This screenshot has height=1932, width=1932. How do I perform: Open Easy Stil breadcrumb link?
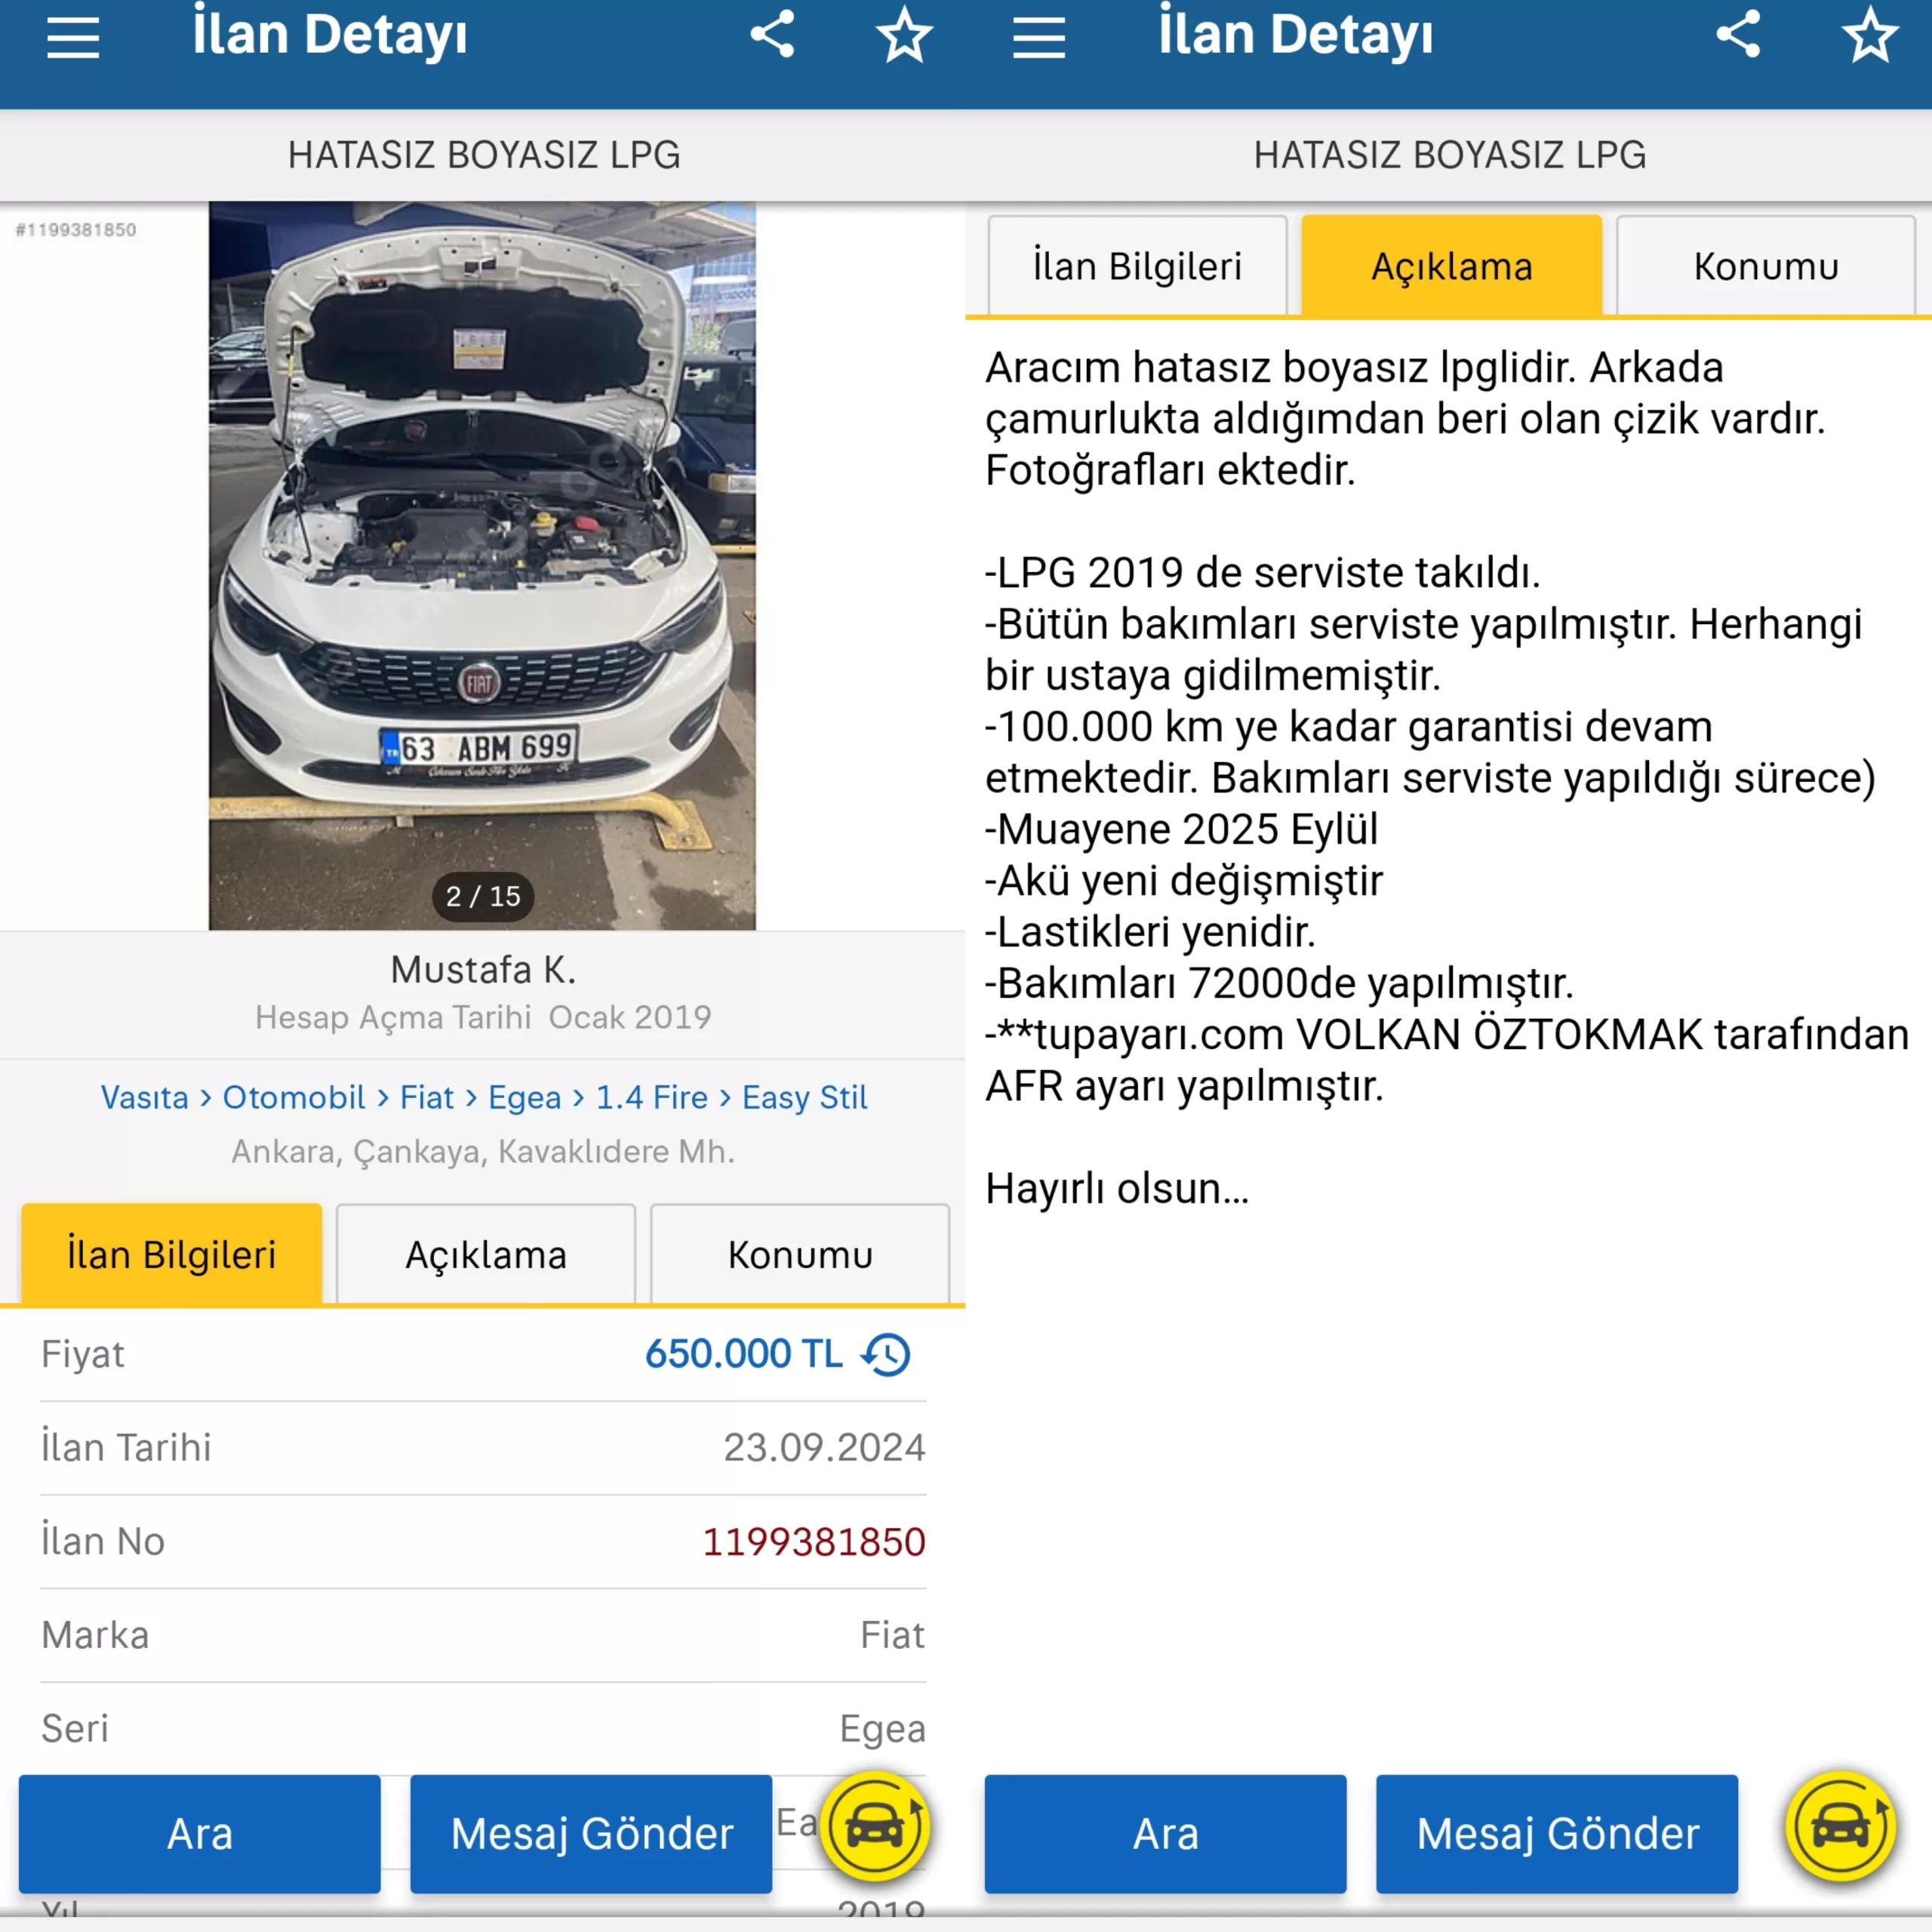coord(805,1098)
